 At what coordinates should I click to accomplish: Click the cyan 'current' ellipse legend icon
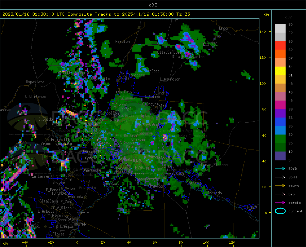280,211
